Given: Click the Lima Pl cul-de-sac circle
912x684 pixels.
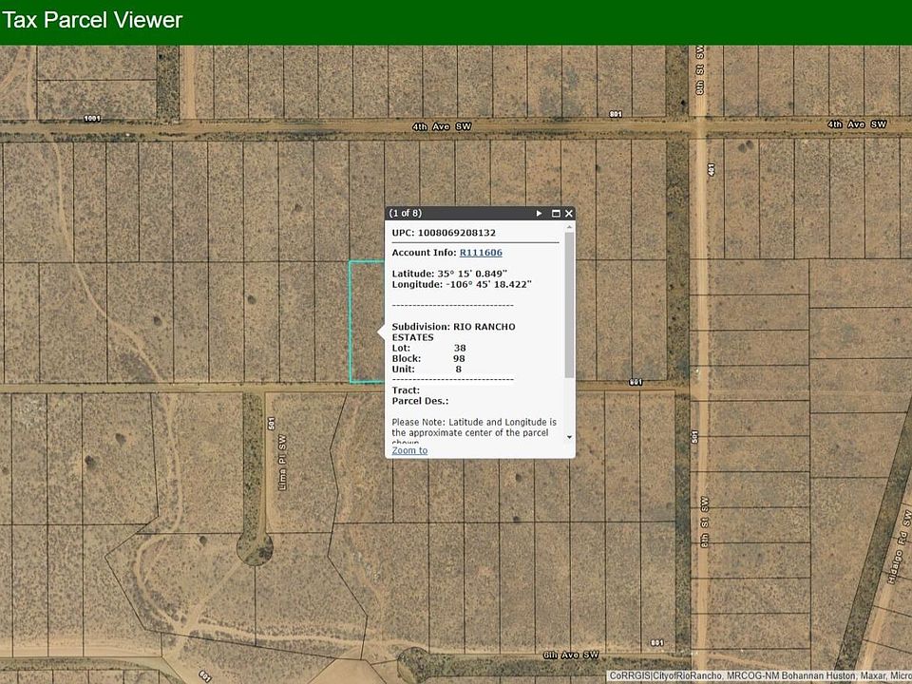Looking at the screenshot, I should click(255, 548).
